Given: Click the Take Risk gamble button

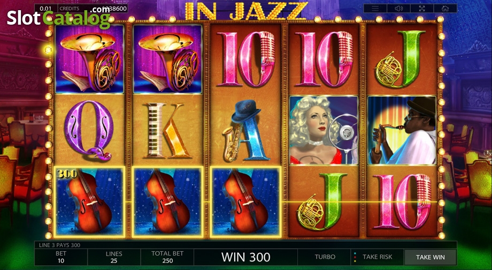Looking at the screenshot, I should [x=378, y=257].
